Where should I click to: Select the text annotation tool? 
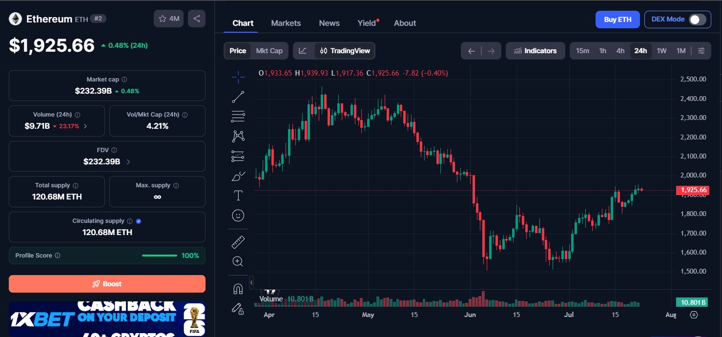pyautogui.click(x=238, y=196)
